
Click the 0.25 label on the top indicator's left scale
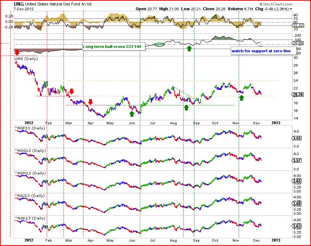click(x=9, y=16)
